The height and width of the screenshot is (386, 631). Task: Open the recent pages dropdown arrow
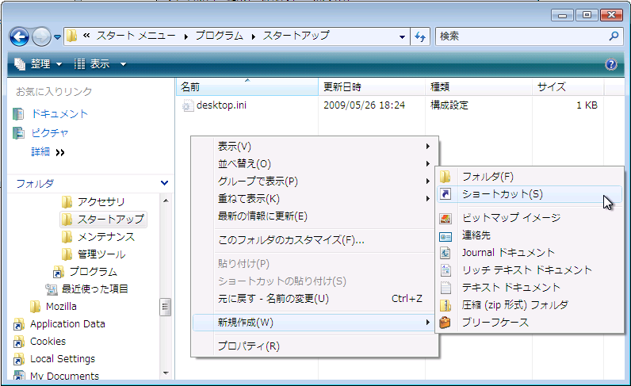[58, 37]
